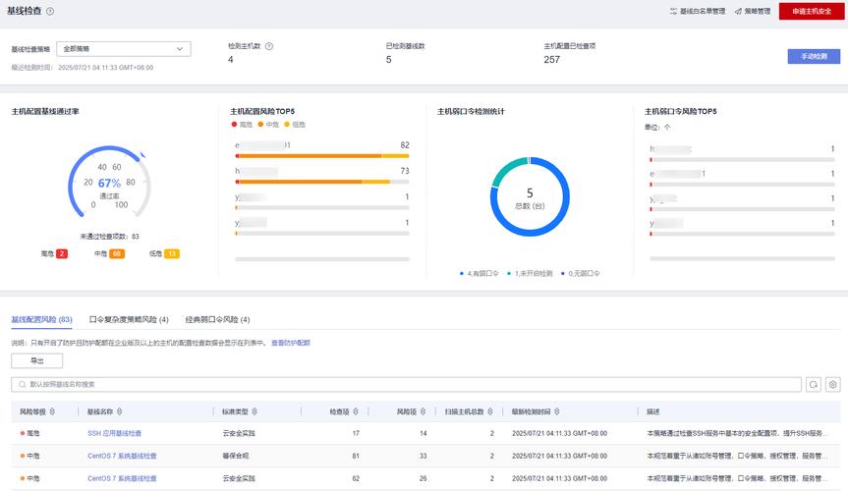Click the refresh icon beside search bar
848x491 pixels.
[814, 385]
